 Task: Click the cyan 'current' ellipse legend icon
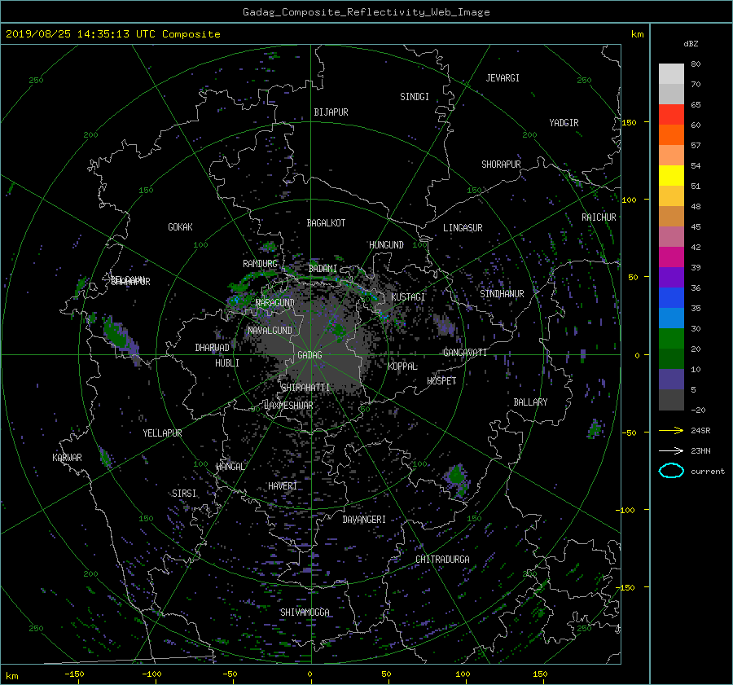(x=671, y=471)
